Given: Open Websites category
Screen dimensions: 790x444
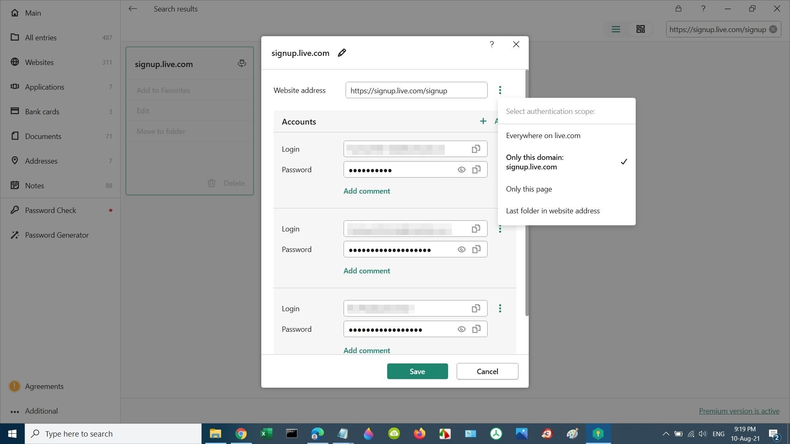Looking at the screenshot, I should 60,62.
